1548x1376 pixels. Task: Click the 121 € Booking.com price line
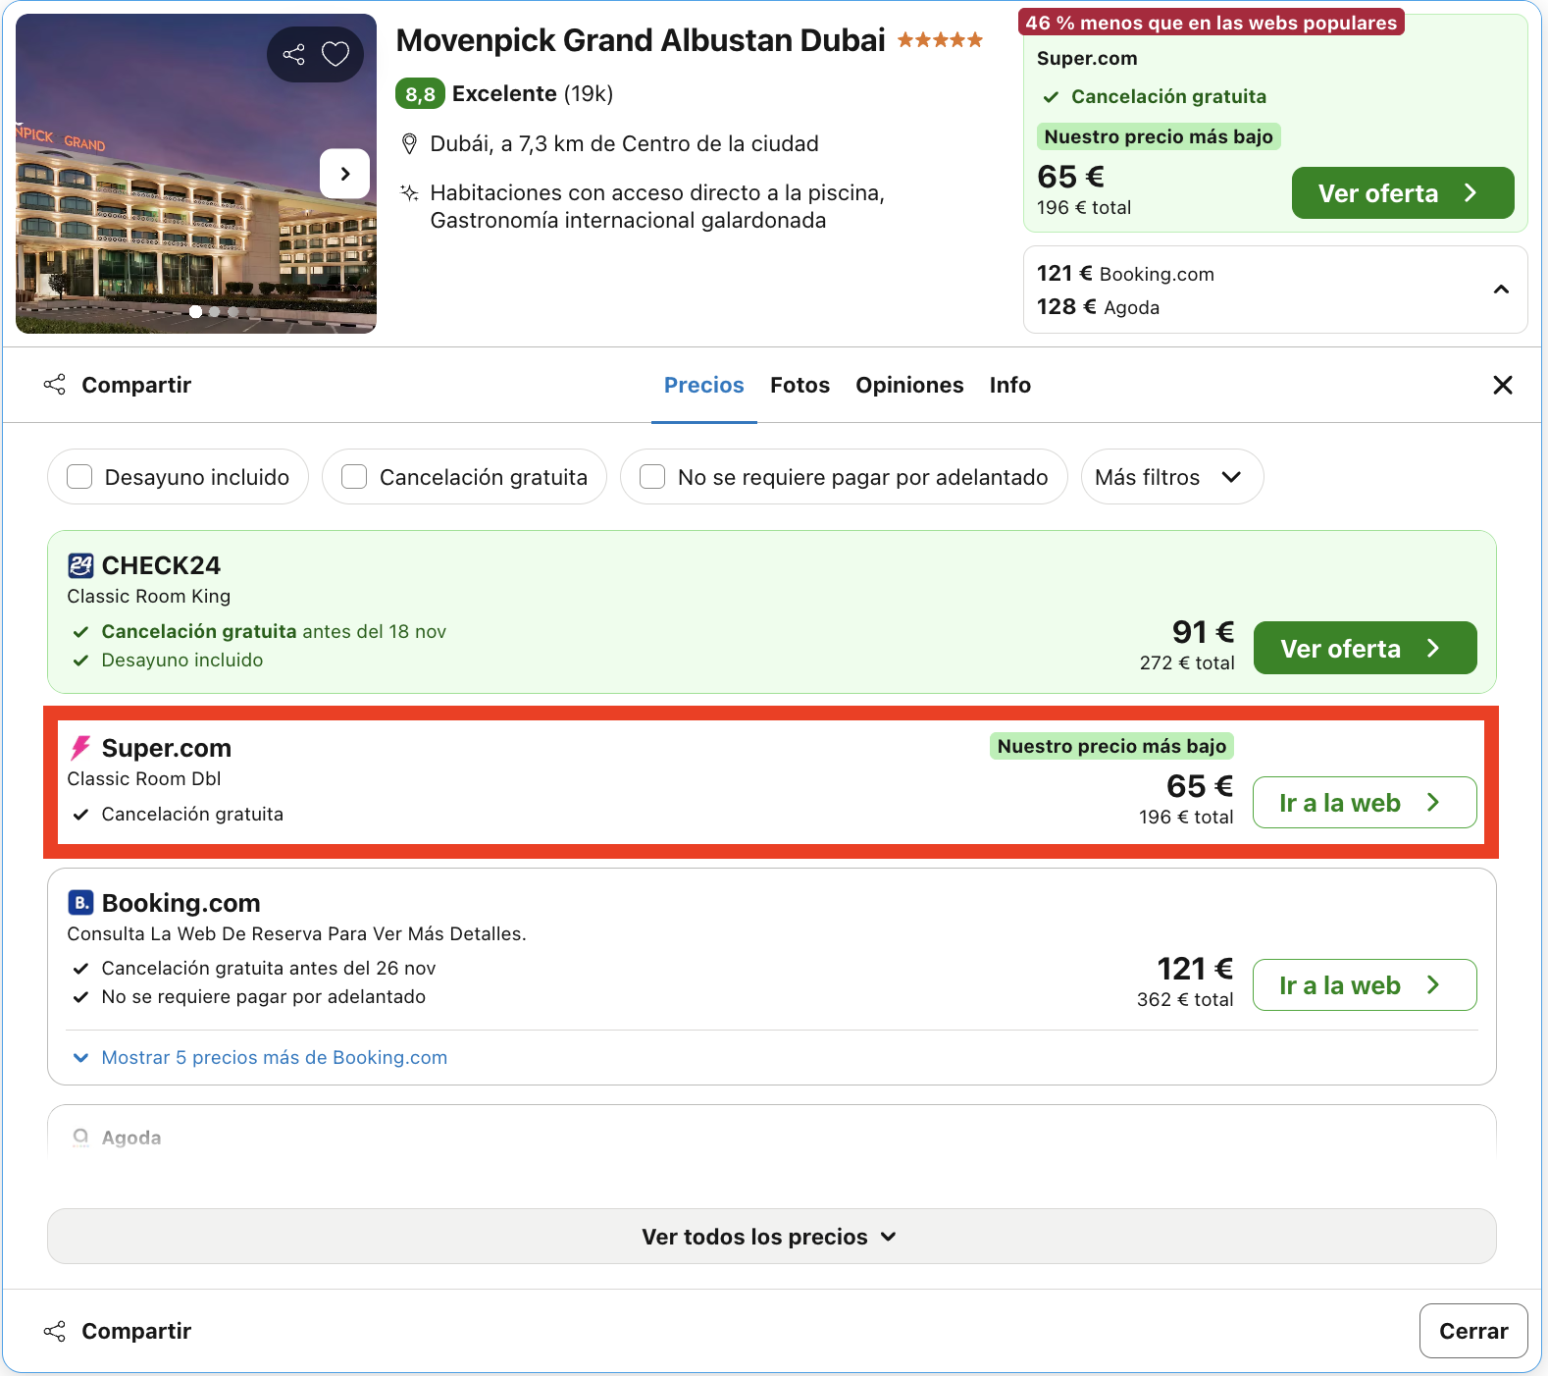point(1125,274)
